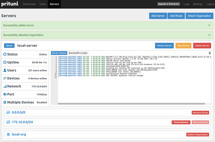Open local-server name title
215x142 pixels.
(x=27, y=45)
